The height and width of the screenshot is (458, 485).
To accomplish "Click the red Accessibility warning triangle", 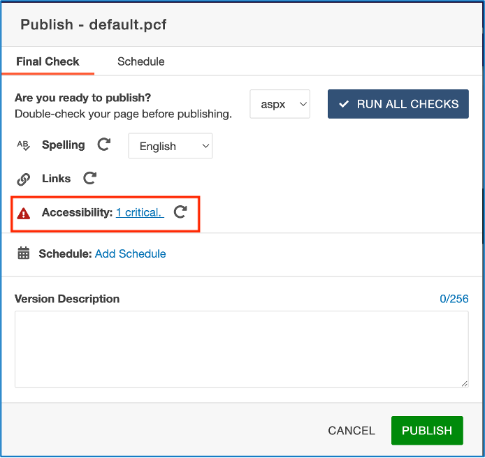I will pos(24,214).
